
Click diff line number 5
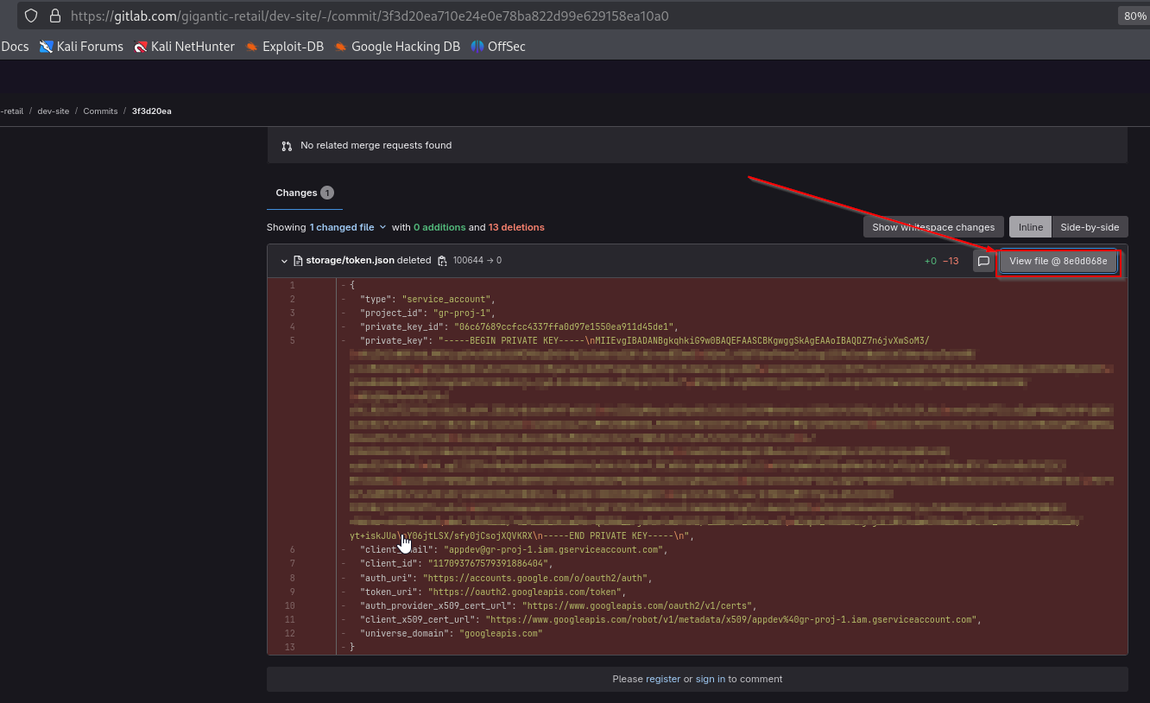[292, 340]
